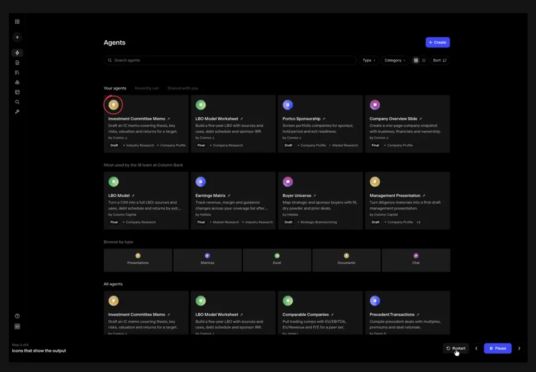This screenshot has width=536, height=372.
Task: Click the blue Earnings Matrix agent icon
Action: point(200,182)
